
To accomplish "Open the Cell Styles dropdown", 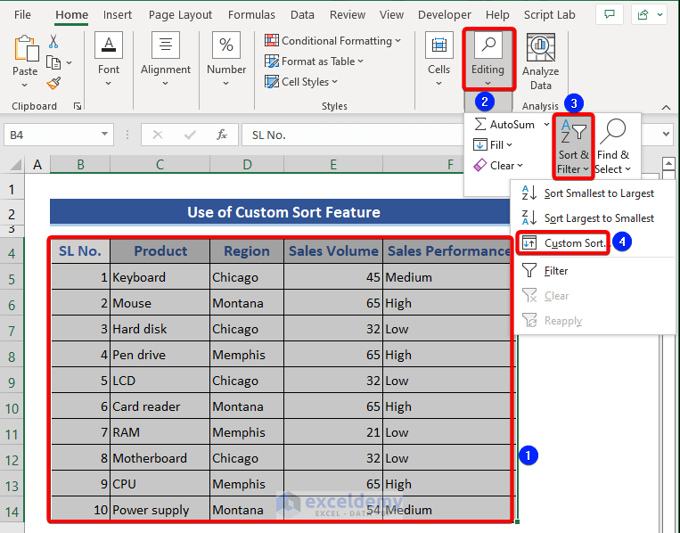I will [302, 82].
